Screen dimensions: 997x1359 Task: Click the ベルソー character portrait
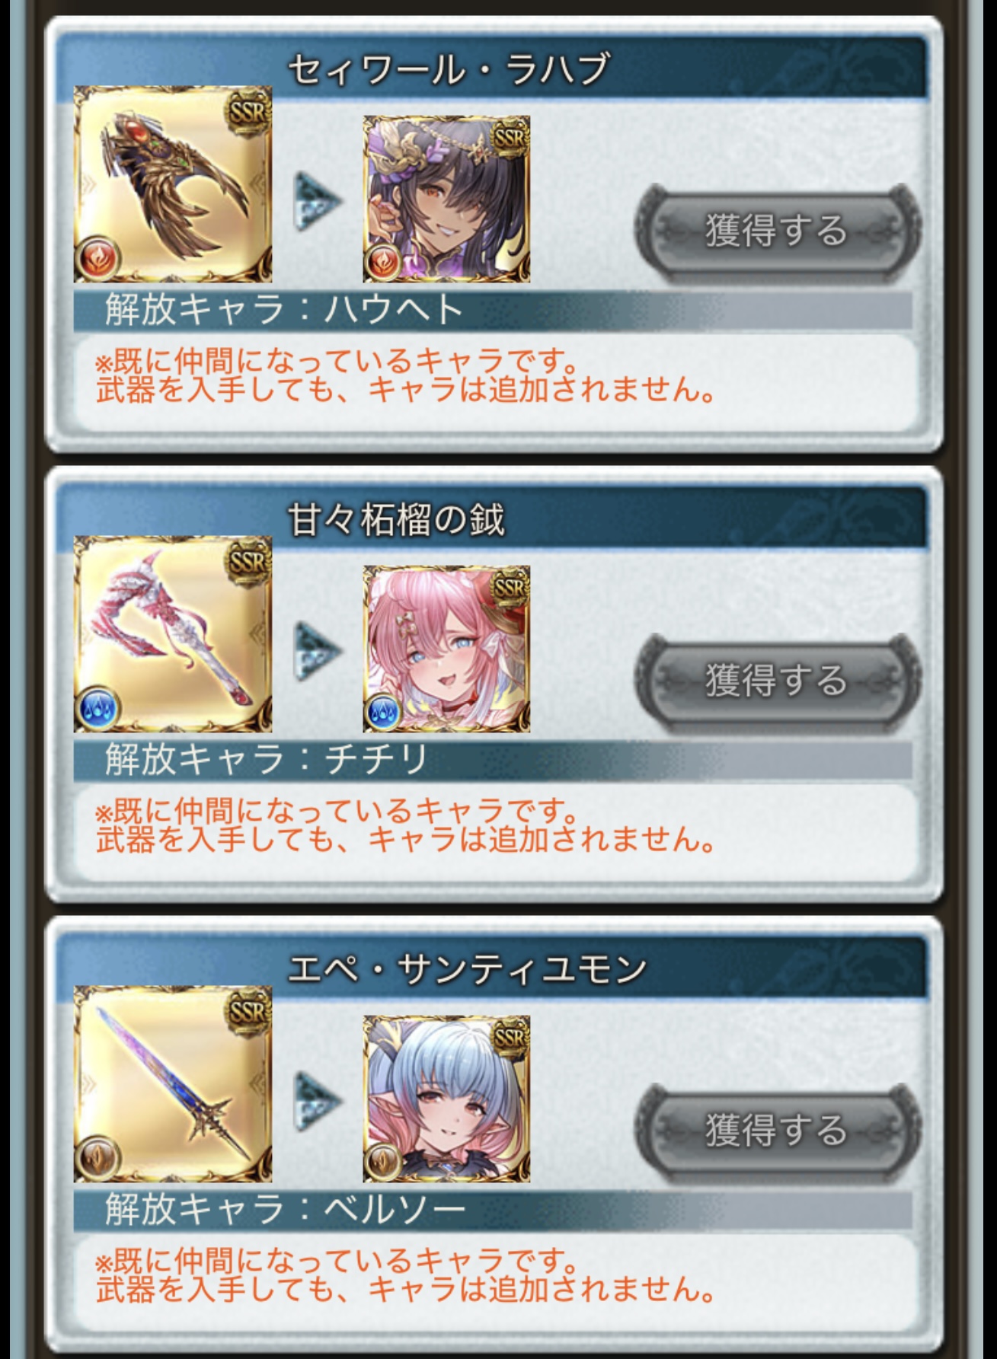[x=446, y=1099]
